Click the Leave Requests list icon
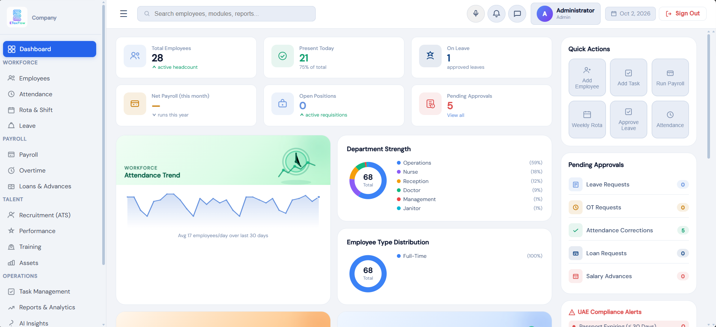The image size is (716, 327). pos(575,185)
